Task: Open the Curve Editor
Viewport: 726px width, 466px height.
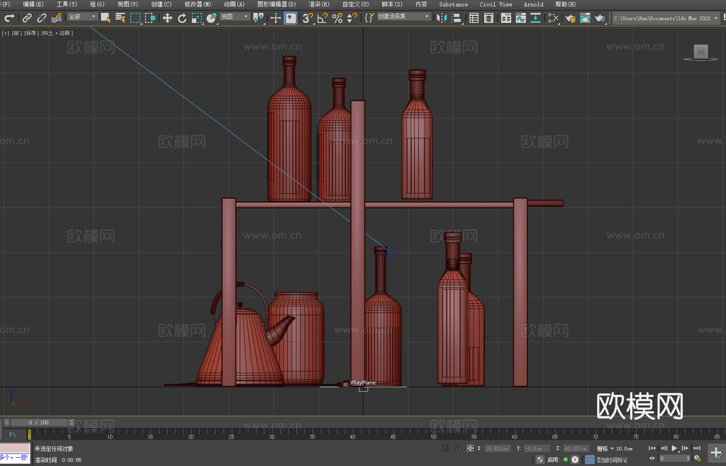Action: 521,18
